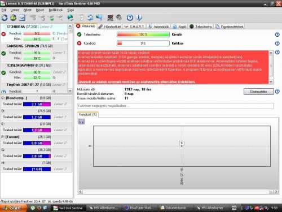Click the F: [Torrent] volume free space bar
Image resolution: width=282 pixels, height=212 pixels.
click(37, 143)
